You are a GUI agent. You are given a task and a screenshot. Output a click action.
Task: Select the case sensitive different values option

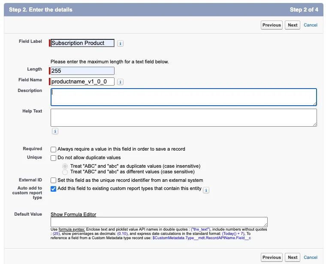[65, 172]
